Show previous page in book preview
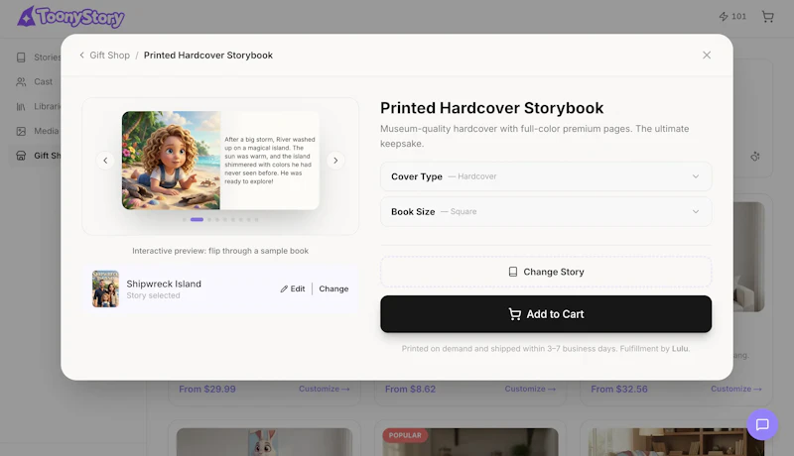 pos(105,161)
